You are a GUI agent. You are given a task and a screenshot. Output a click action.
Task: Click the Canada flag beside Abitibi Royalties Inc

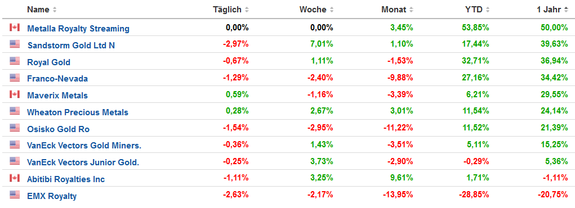pos(14,178)
